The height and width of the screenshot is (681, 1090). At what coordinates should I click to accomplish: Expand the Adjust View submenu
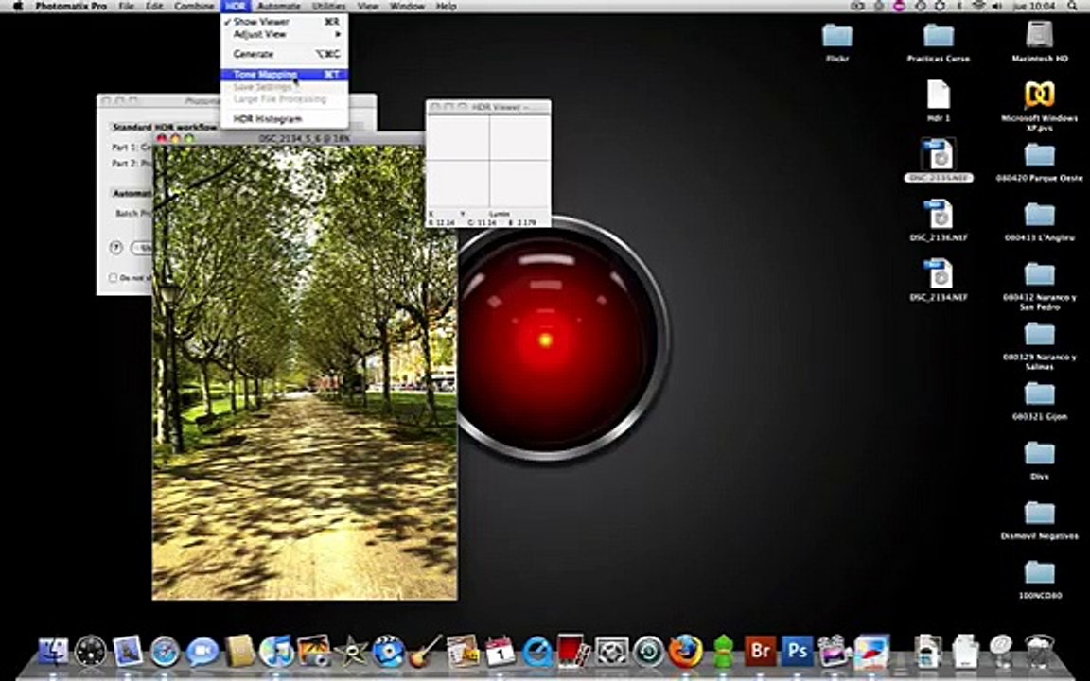coord(284,34)
